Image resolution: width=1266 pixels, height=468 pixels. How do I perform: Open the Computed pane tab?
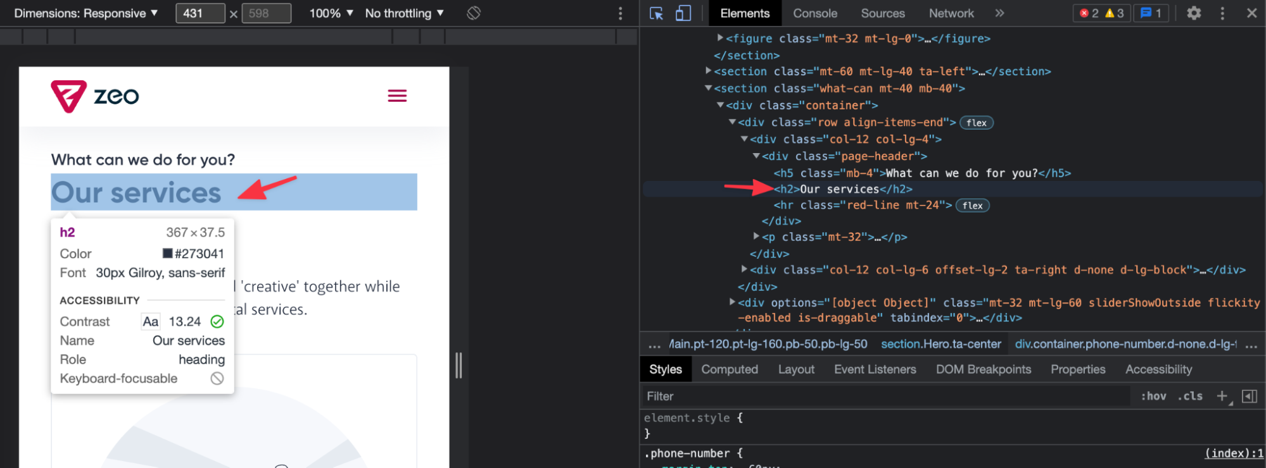(730, 369)
